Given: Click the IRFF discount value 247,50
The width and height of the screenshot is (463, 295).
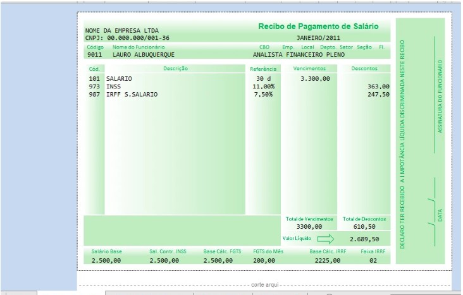Looking at the screenshot, I should [x=378, y=94].
